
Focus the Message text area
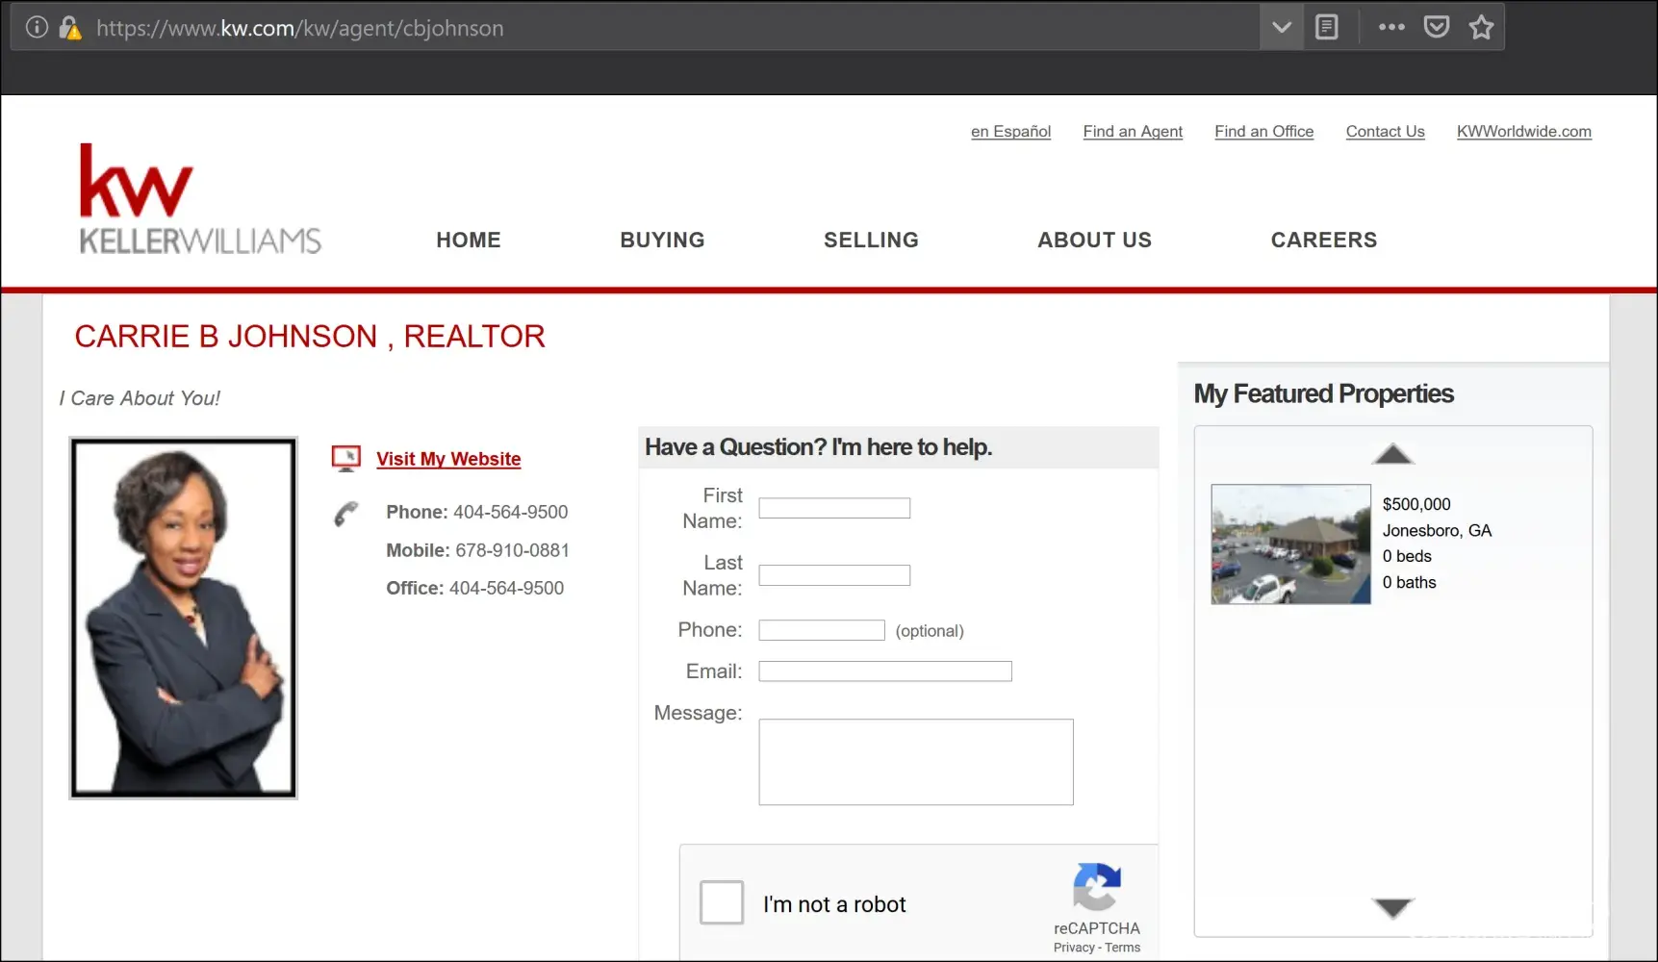point(915,761)
